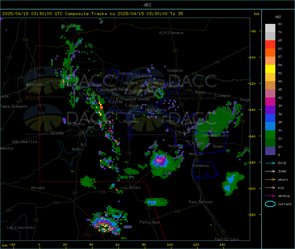Click the 'El_Desvio' place label
The height and width of the screenshot is (249, 295).
[76, 124]
